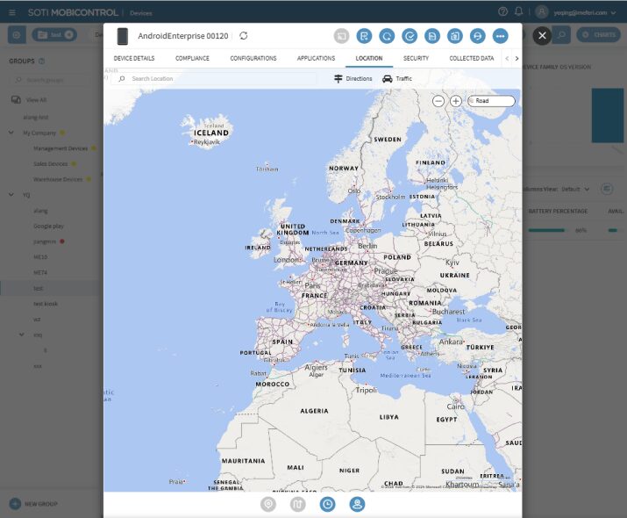
Task: Select the Management Devices group
Action: pyautogui.click(x=61, y=148)
